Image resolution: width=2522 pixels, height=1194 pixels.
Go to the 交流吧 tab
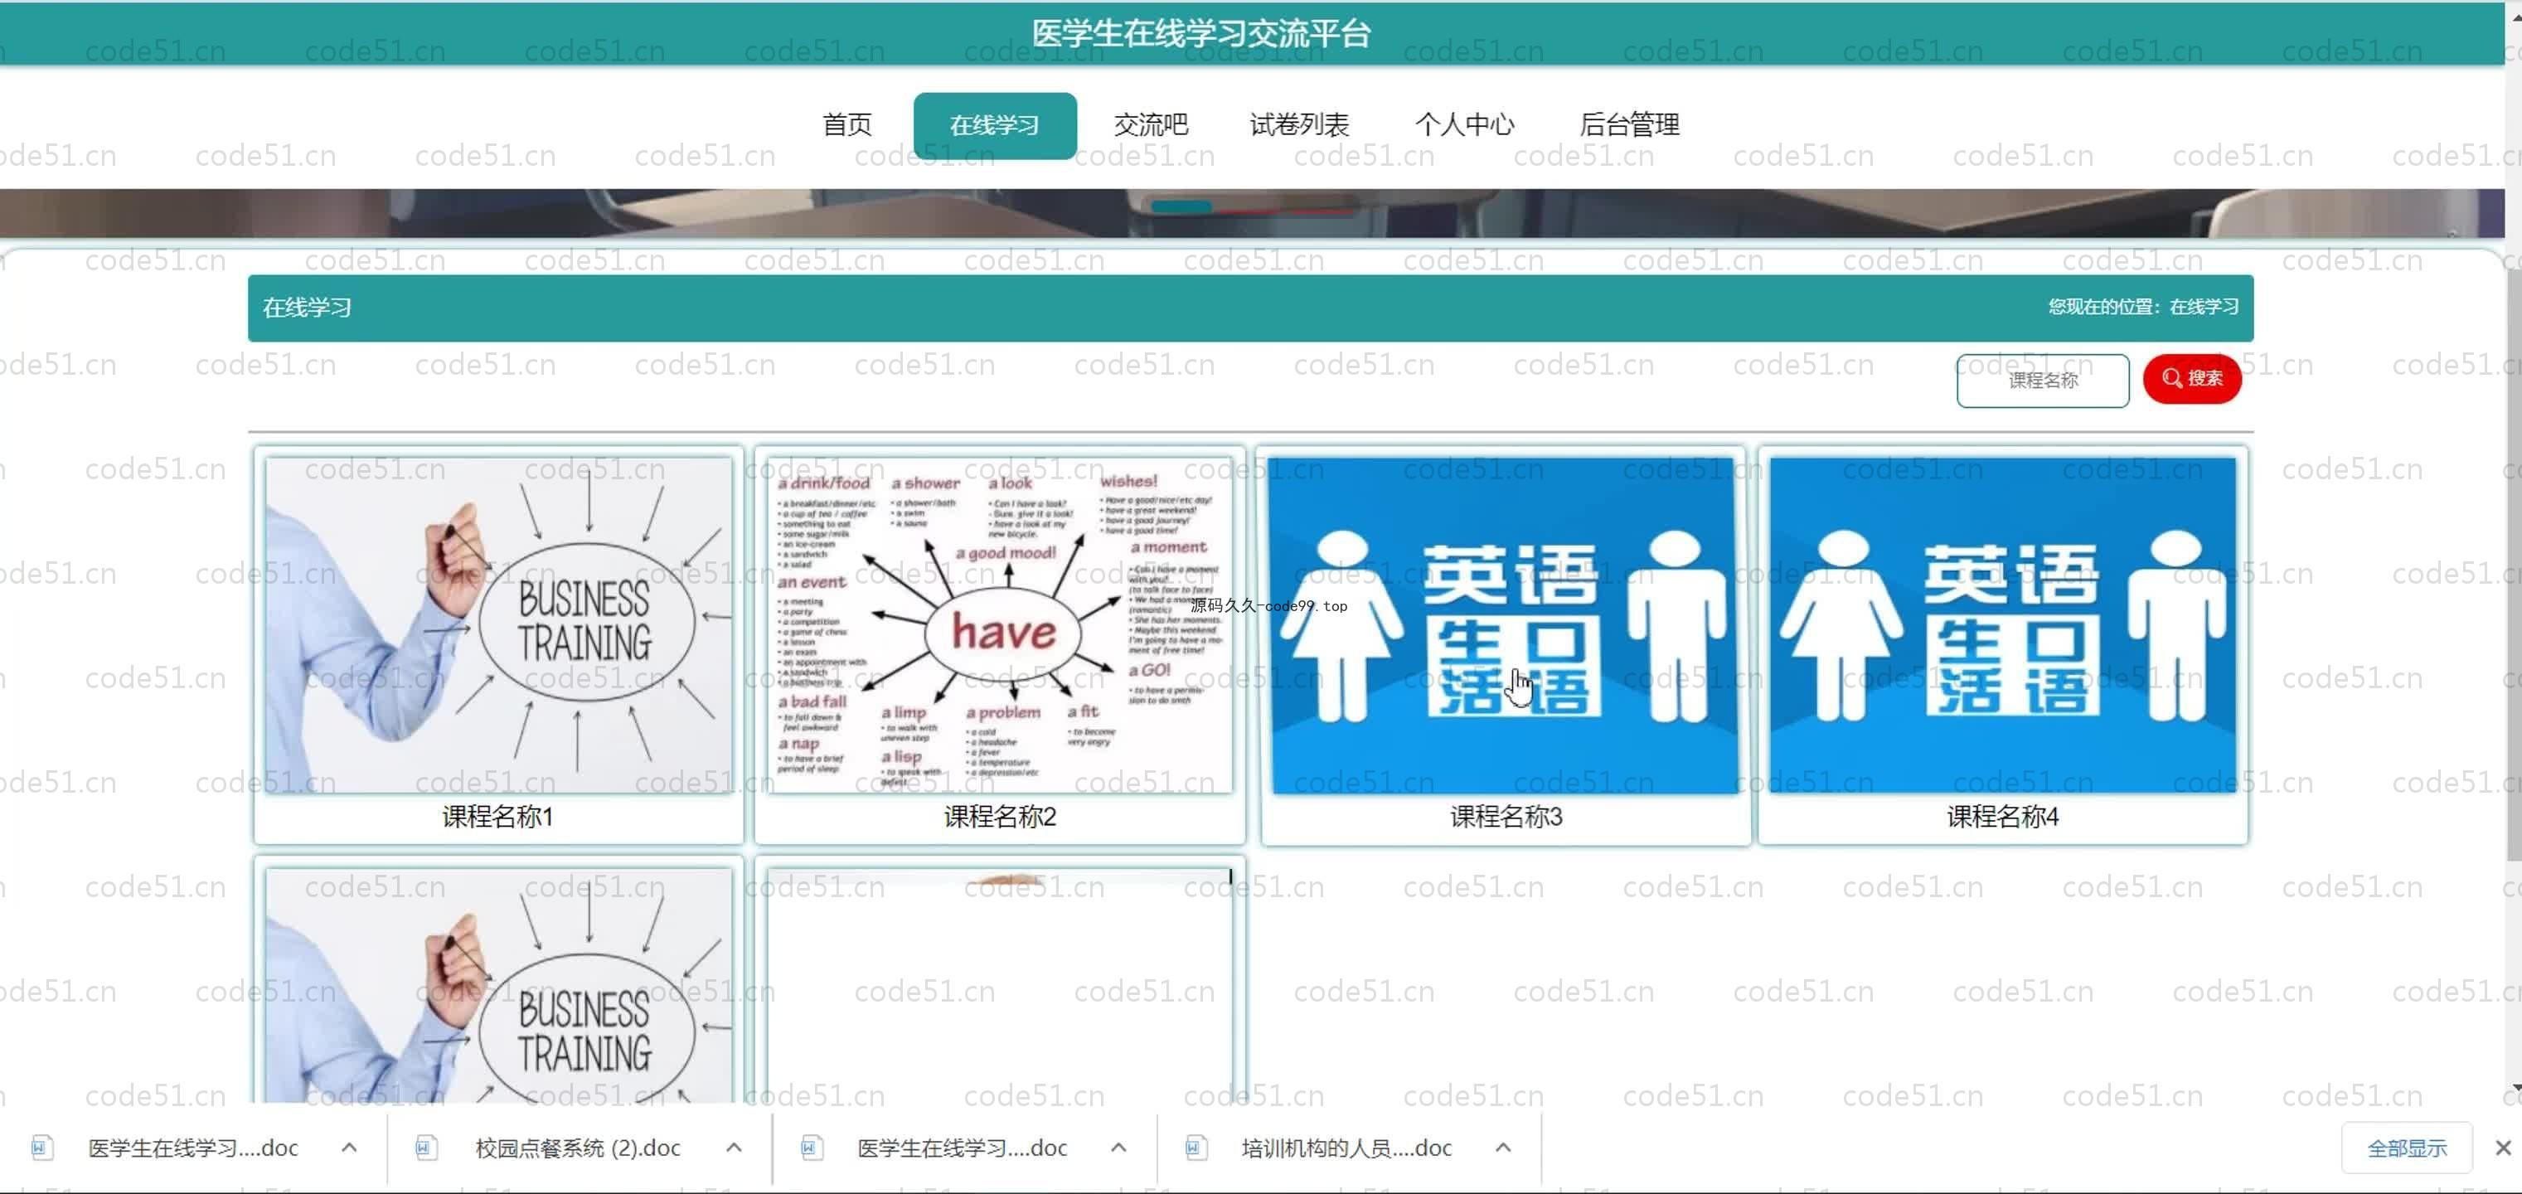pyautogui.click(x=1151, y=125)
